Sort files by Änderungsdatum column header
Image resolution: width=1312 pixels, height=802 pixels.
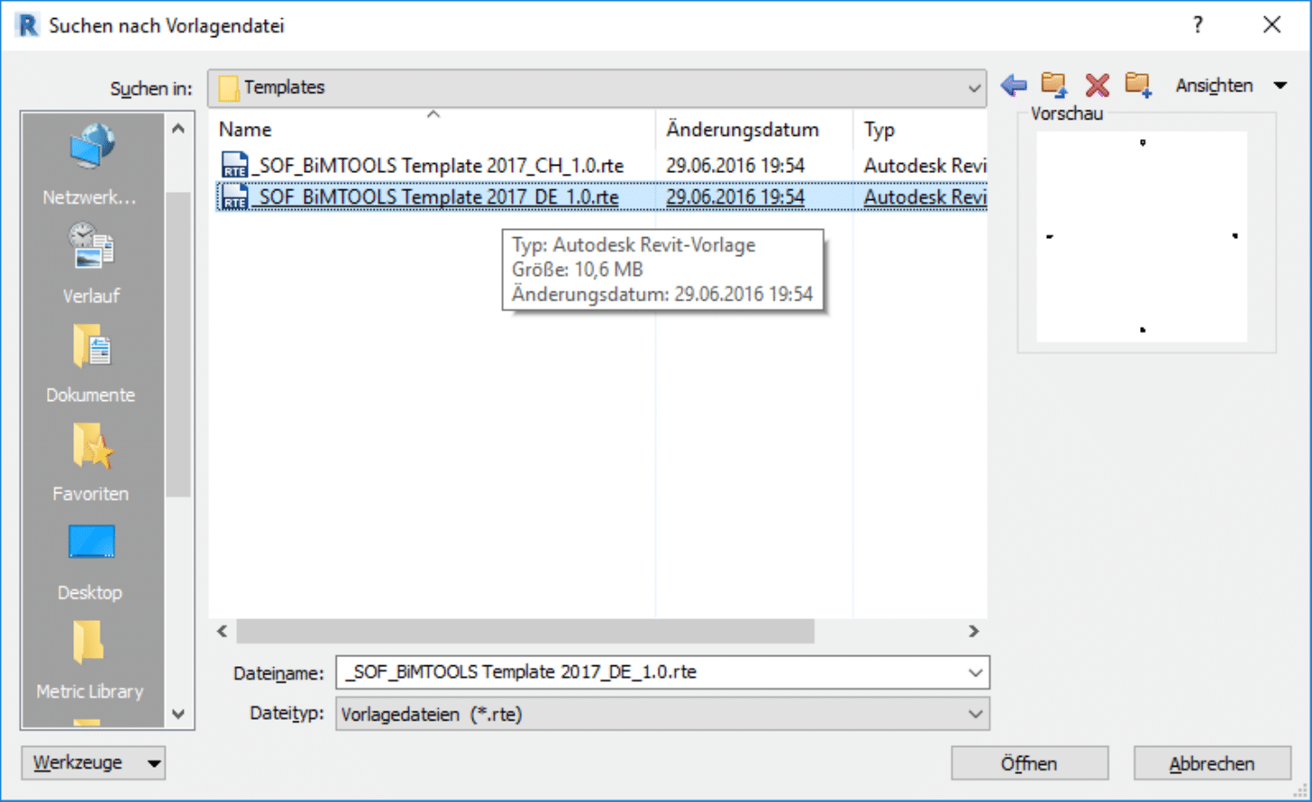coord(742,129)
